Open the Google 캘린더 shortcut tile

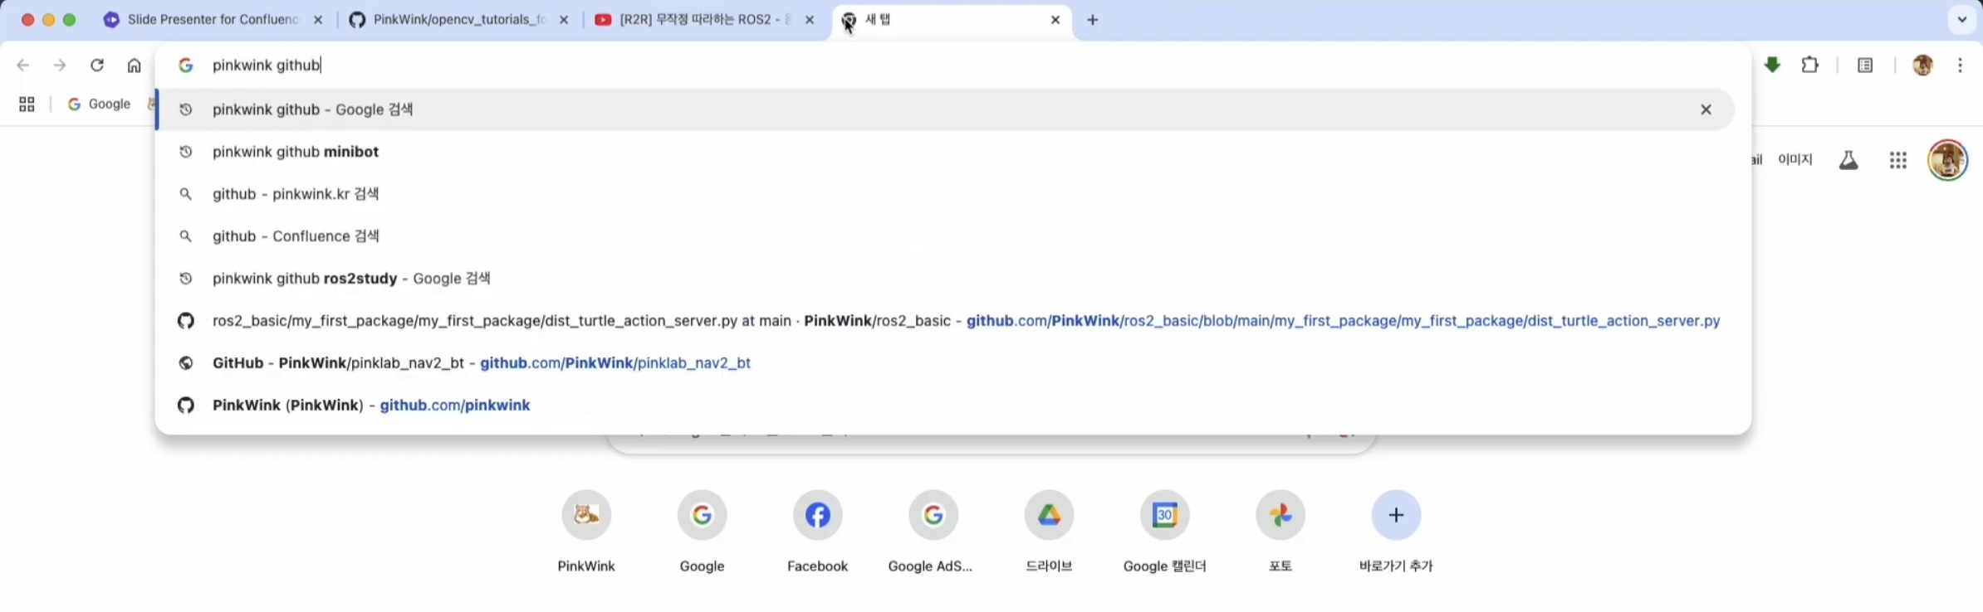[1164, 531]
